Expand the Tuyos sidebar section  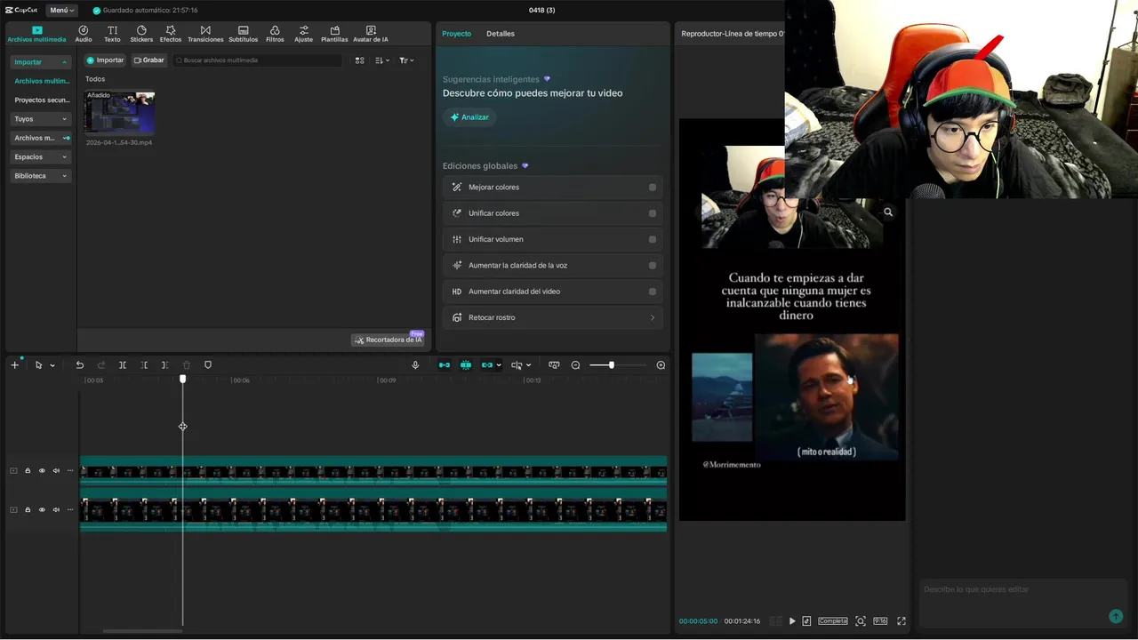(41, 119)
